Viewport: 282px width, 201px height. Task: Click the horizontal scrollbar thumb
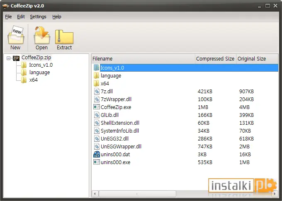(137, 194)
